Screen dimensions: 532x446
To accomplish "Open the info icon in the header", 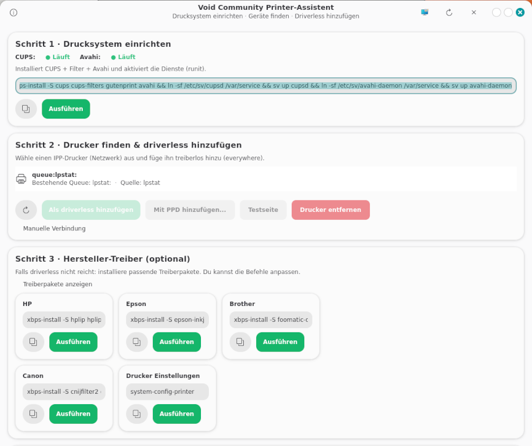I will [14, 12].
